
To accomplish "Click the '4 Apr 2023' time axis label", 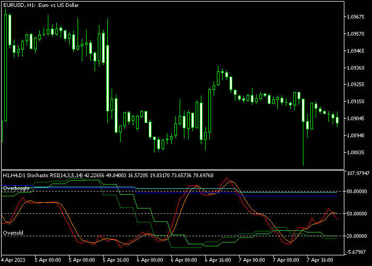I will point(13,260).
